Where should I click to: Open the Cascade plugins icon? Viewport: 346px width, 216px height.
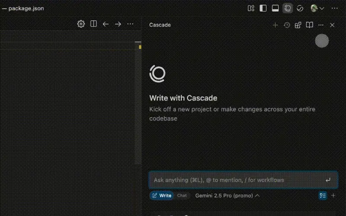click(298, 25)
